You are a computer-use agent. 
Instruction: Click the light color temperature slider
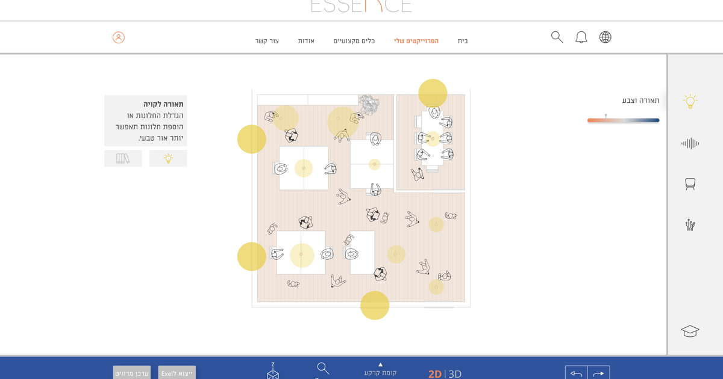coord(623,120)
